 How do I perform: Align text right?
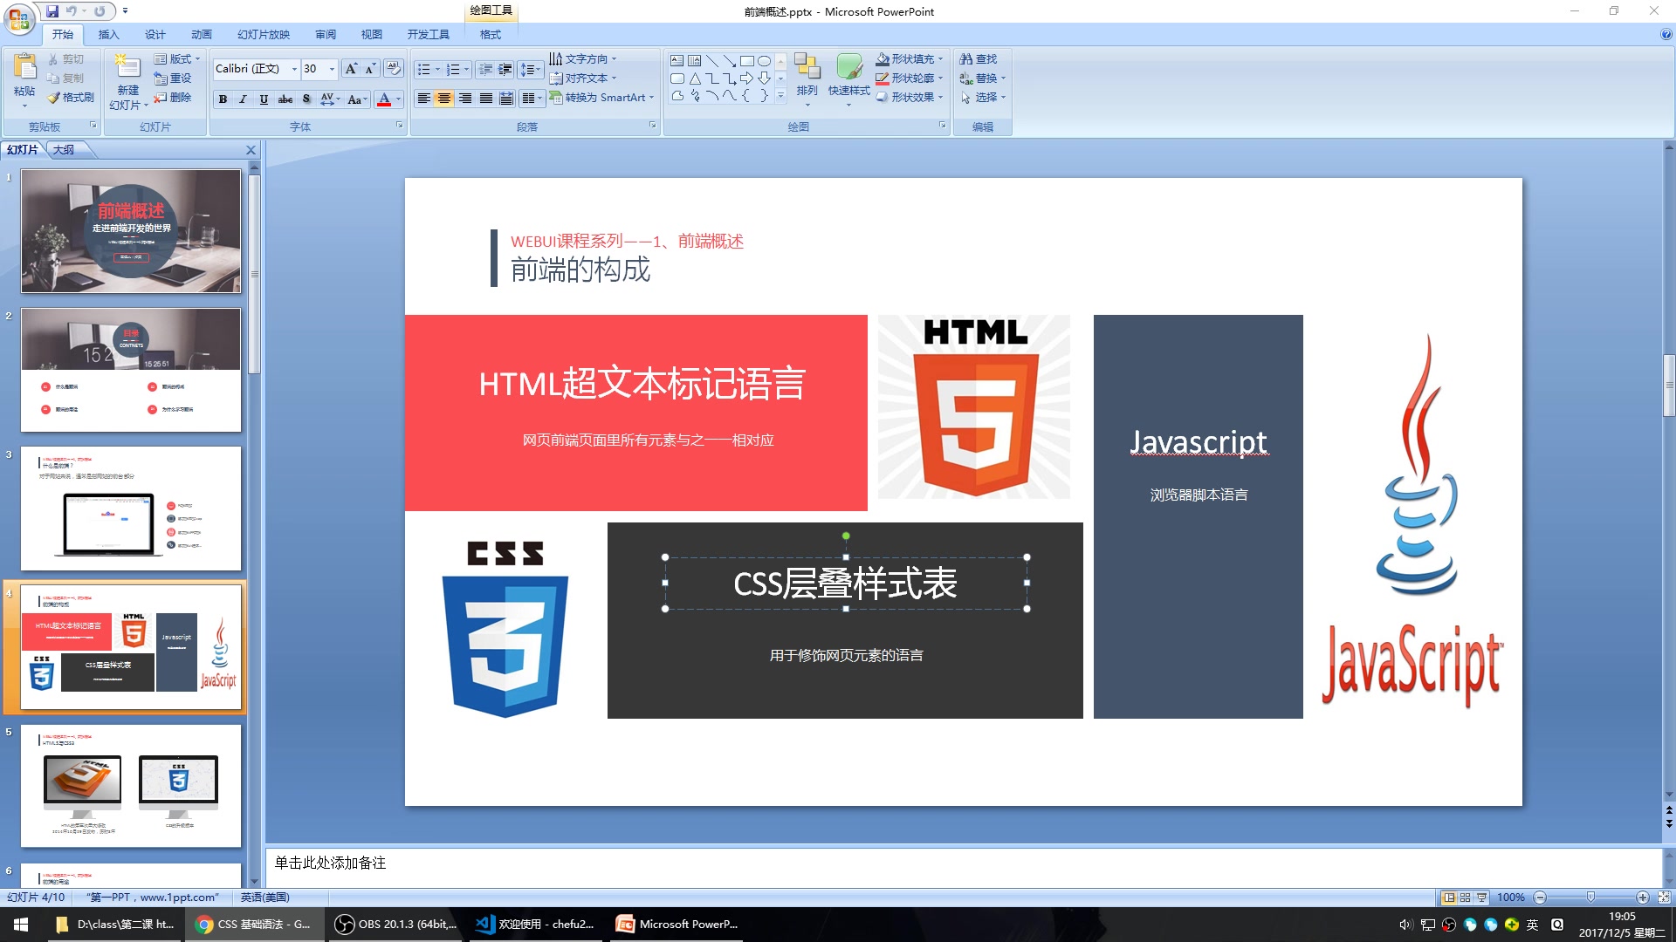click(x=465, y=99)
